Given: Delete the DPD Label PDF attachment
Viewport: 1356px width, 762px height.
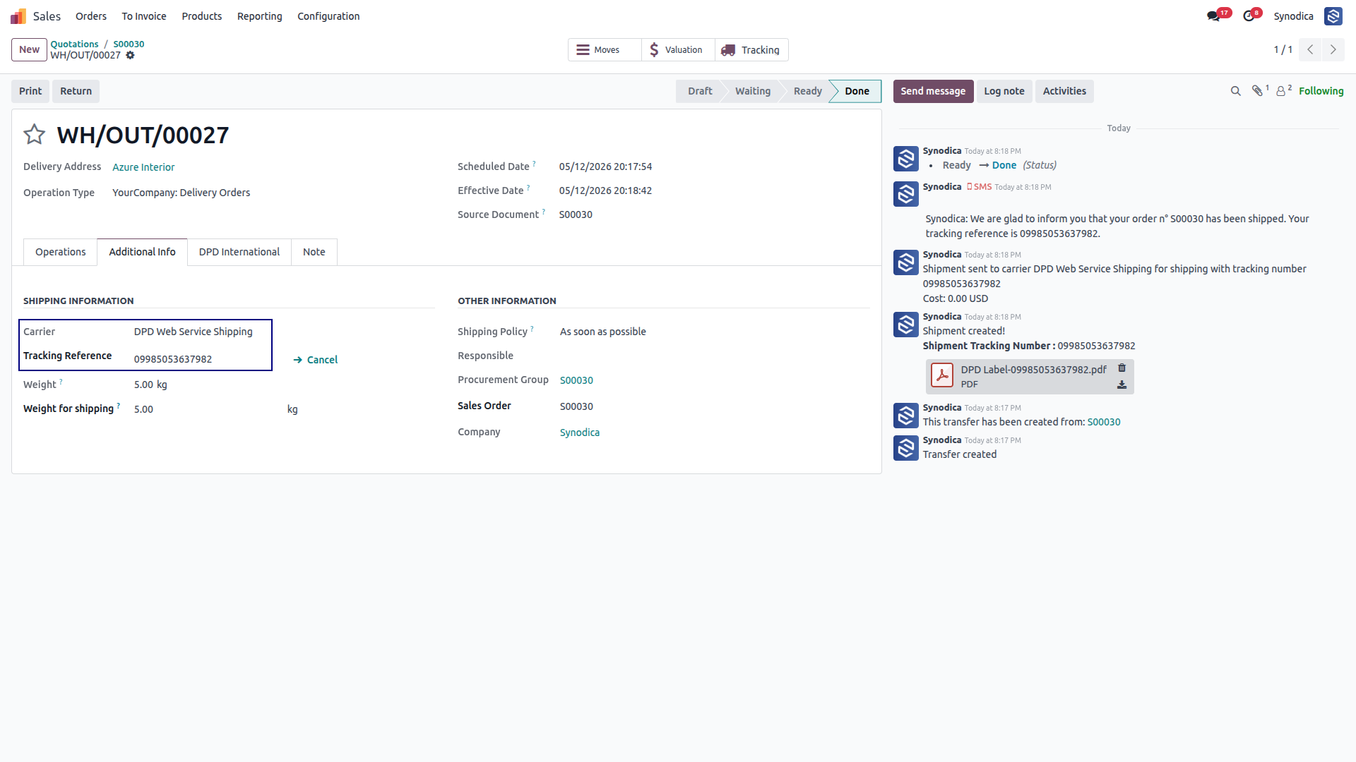Looking at the screenshot, I should [1122, 368].
